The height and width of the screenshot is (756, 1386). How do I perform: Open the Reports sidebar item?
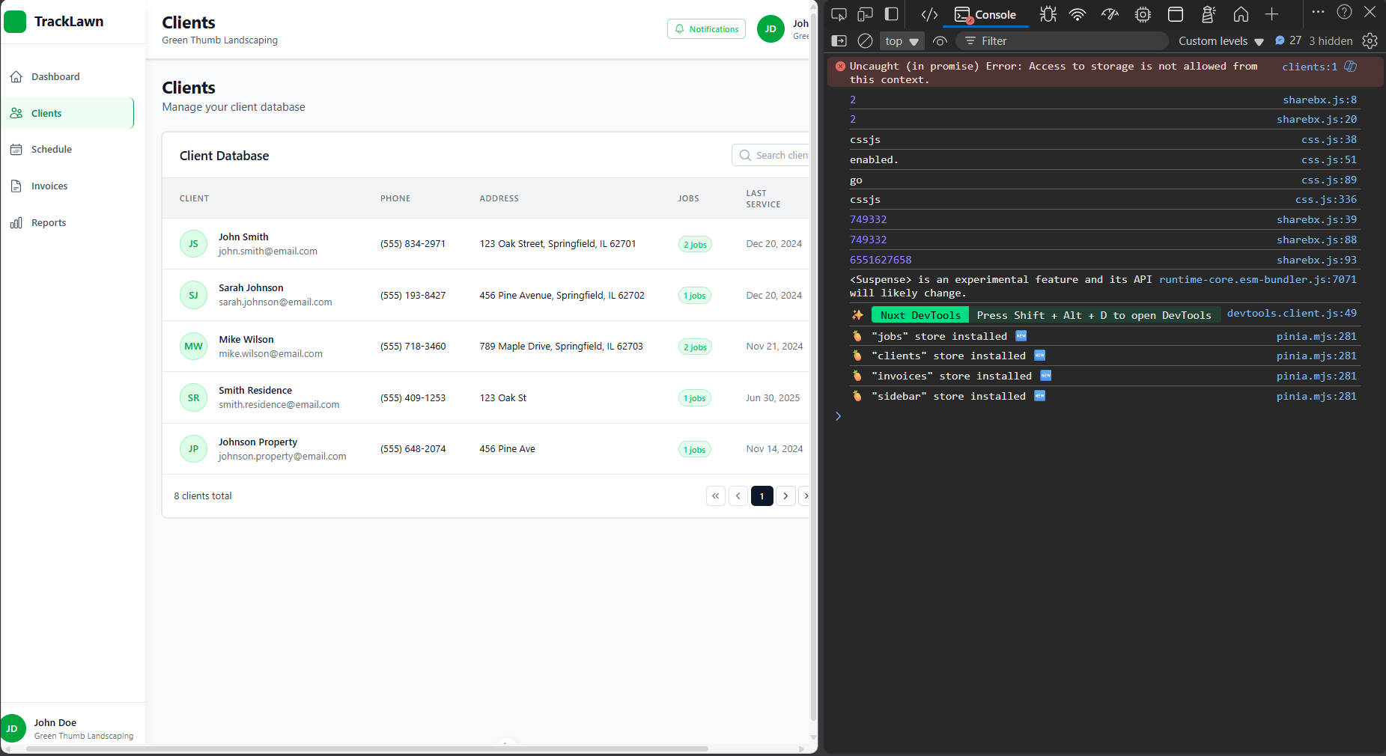click(67, 223)
